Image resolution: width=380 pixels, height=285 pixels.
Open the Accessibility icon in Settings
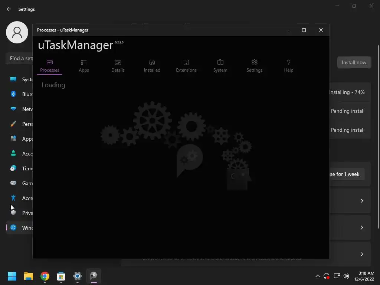pyautogui.click(x=13, y=198)
